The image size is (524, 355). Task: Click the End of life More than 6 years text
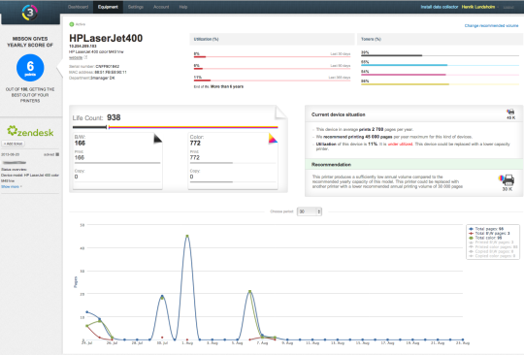click(218, 86)
